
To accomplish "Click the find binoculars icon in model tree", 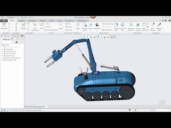I will (16, 42).
